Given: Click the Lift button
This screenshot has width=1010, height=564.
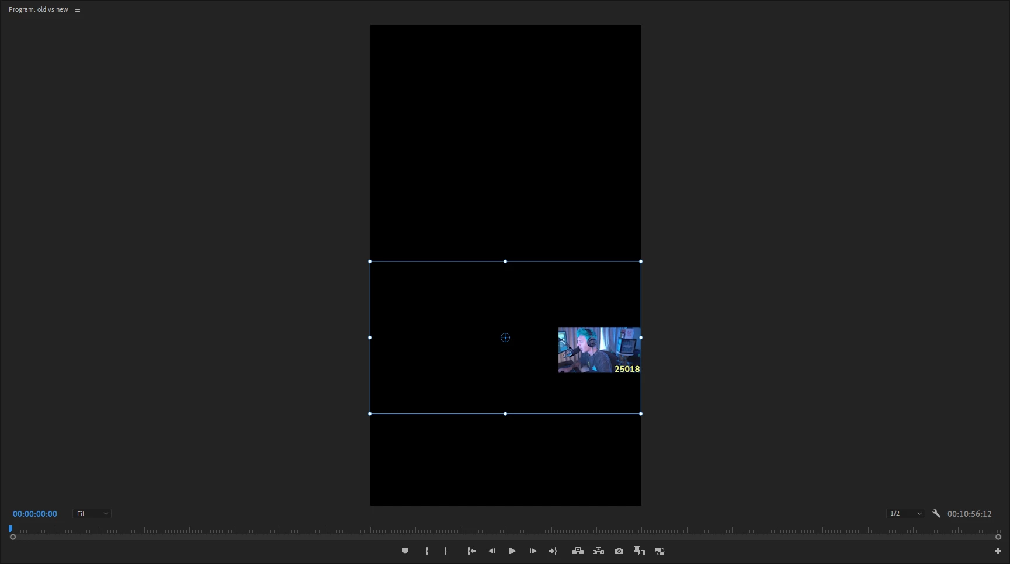Looking at the screenshot, I should click(578, 551).
